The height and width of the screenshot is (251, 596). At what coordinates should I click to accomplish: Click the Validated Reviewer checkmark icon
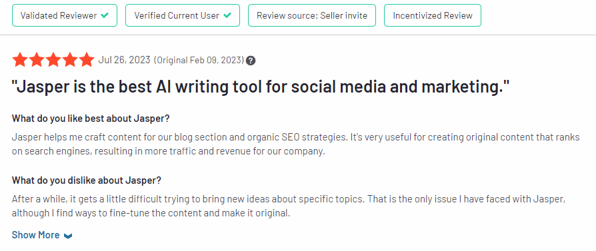105,15
